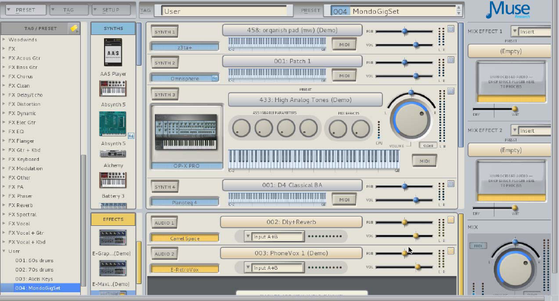
Task: Open the Muse Research logo
Action: [x=508, y=9]
